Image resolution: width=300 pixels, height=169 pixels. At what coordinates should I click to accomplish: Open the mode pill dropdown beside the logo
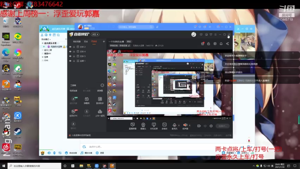[95, 35]
